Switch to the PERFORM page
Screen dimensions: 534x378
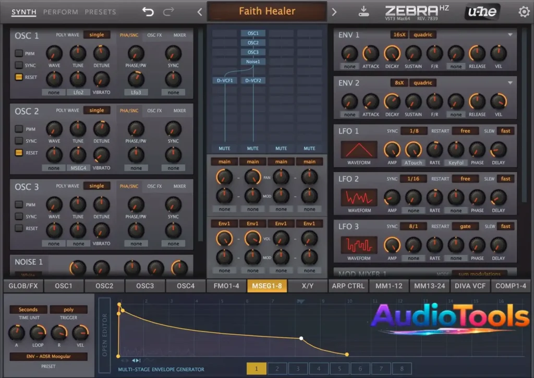[60, 12]
